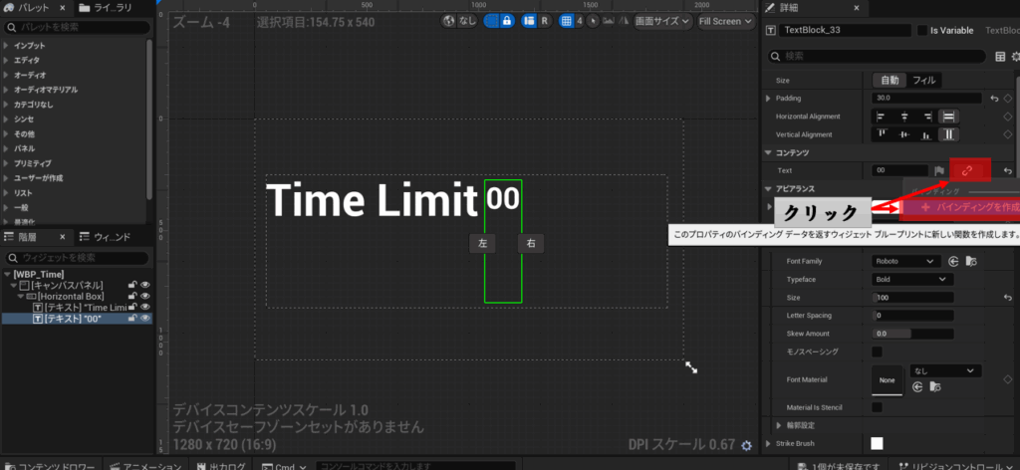Toggle visibility eye for Horizontal Box
This screenshot has width=1020, height=470.
(145, 297)
